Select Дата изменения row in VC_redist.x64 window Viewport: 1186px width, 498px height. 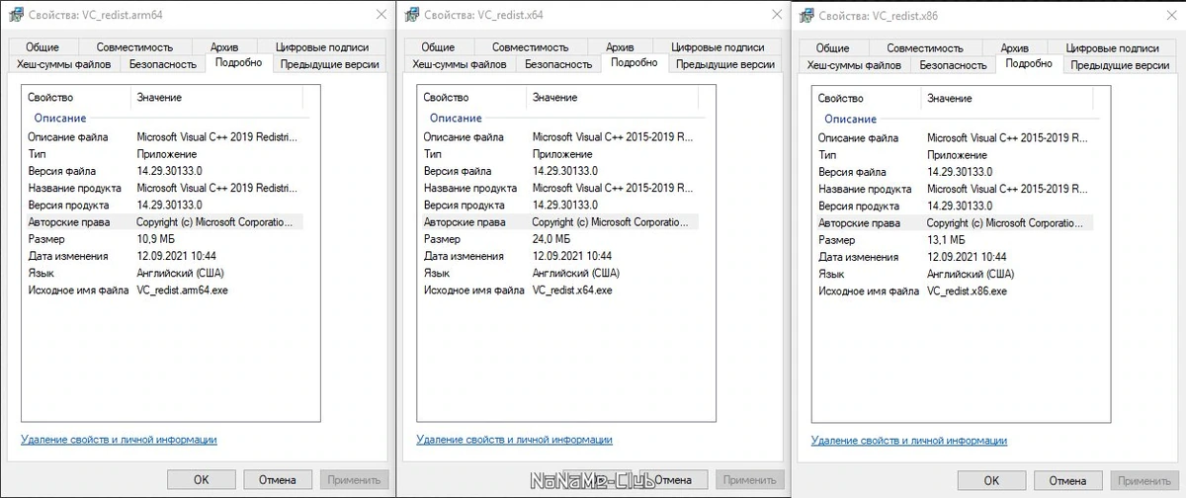click(x=558, y=256)
